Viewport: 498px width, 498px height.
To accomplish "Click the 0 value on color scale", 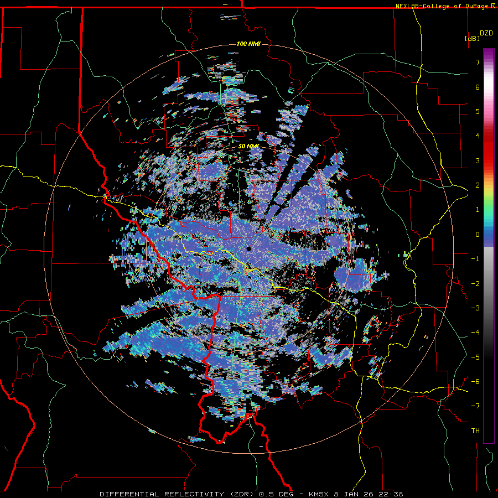I will coord(478,235).
